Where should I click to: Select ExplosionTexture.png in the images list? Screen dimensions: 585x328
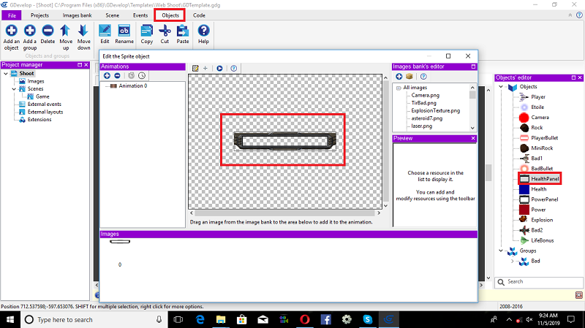coord(435,111)
